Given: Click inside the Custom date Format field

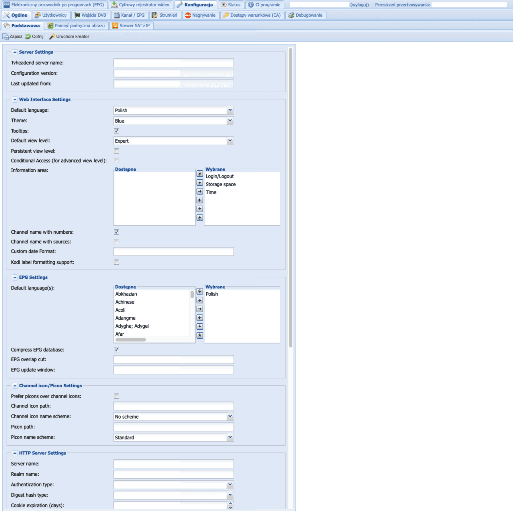Looking at the screenshot, I should [x=173, y=251].
